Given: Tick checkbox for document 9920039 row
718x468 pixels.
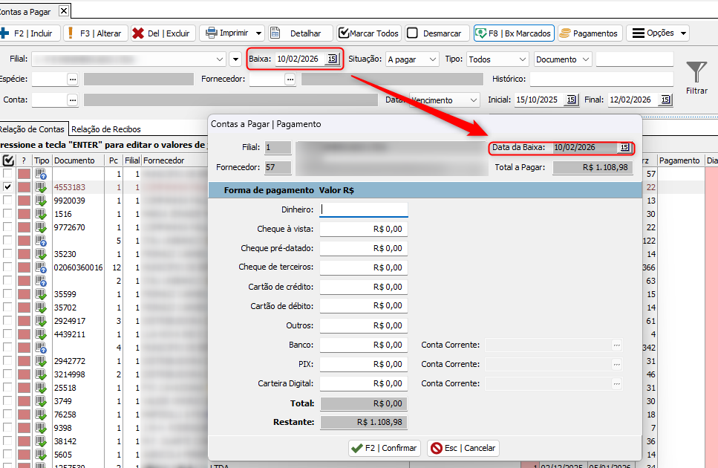Looking at the screenshot, I should pos(7,201).
